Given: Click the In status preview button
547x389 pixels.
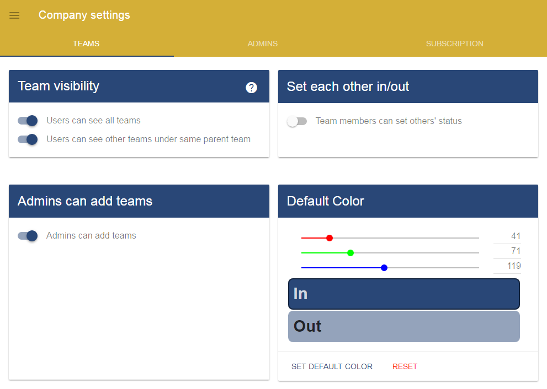Looking at the screenshot, I should coord(404,294).
